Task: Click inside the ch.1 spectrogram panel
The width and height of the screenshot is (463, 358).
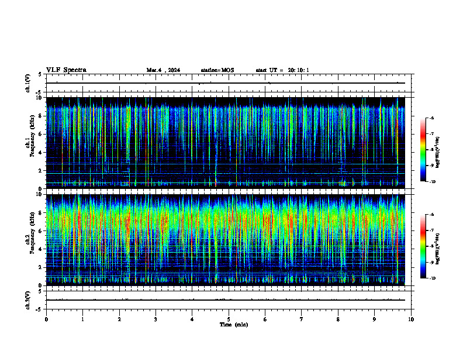Action: tap(226, 143)
